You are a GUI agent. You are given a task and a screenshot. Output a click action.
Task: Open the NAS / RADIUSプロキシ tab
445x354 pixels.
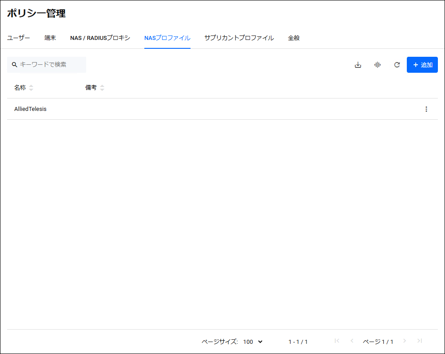click(x=100, y=38)
